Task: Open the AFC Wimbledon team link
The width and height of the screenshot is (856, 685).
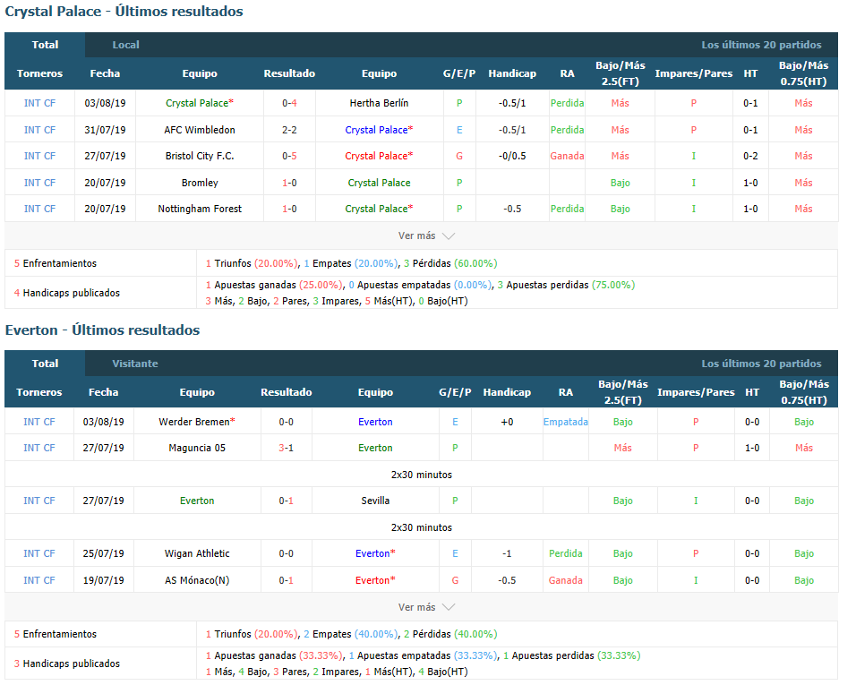Action: click(200, 130)
